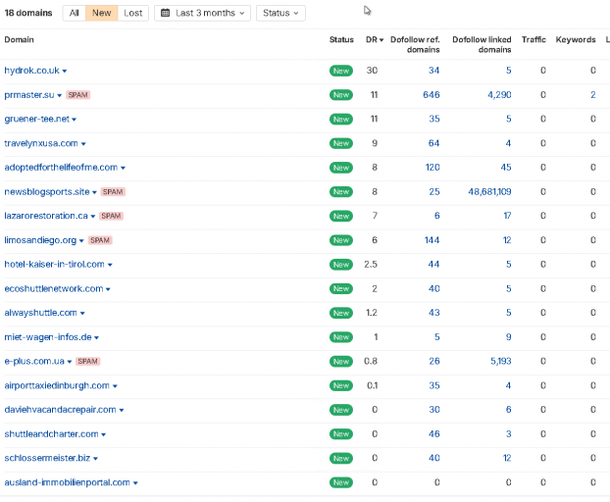
Task: Open gruener-tee.net domain link
Action: (x=36, y=119)
